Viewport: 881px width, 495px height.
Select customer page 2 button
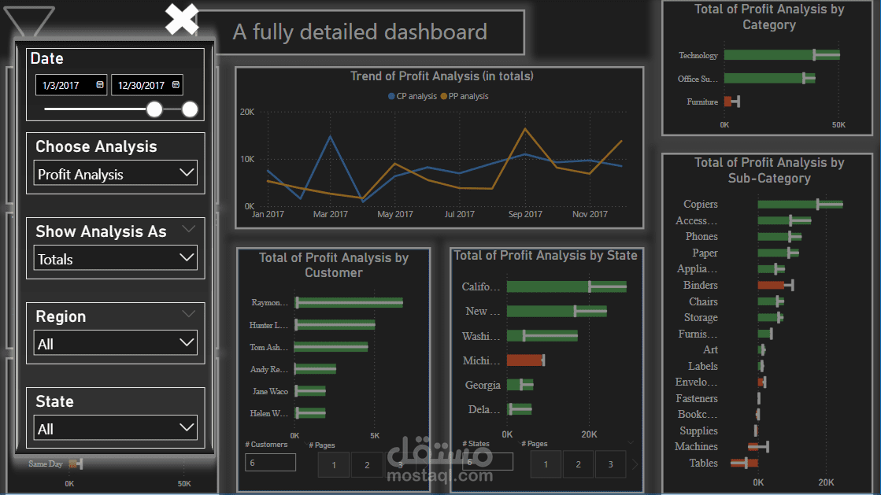pyautogui.click(x=367, y=464)
